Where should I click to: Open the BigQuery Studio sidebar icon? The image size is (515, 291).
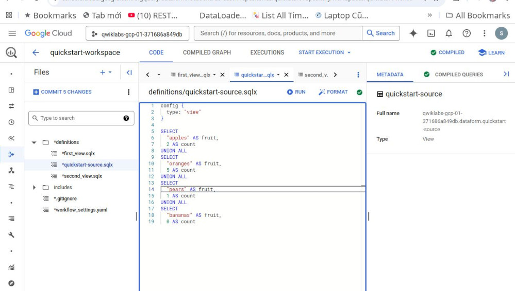pyautogui.click(x=11, y=90)
